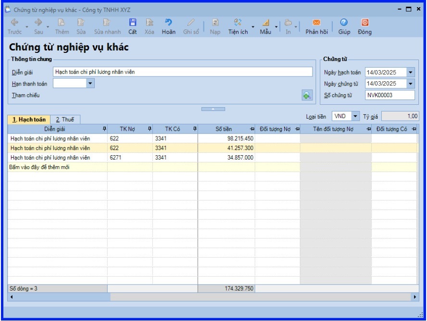Viewport: 427px width, 321px height.
Task: Switch to the 2. Thuế tab
Action: click(65, 120)
